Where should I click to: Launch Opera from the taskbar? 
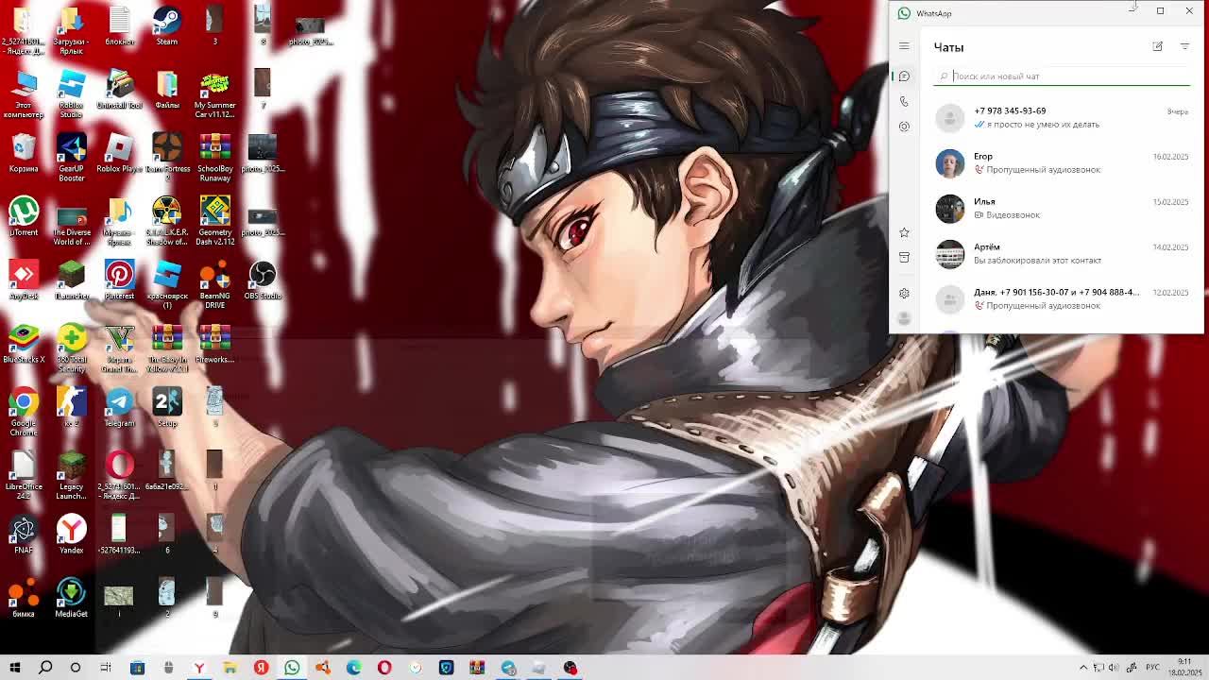384,668
